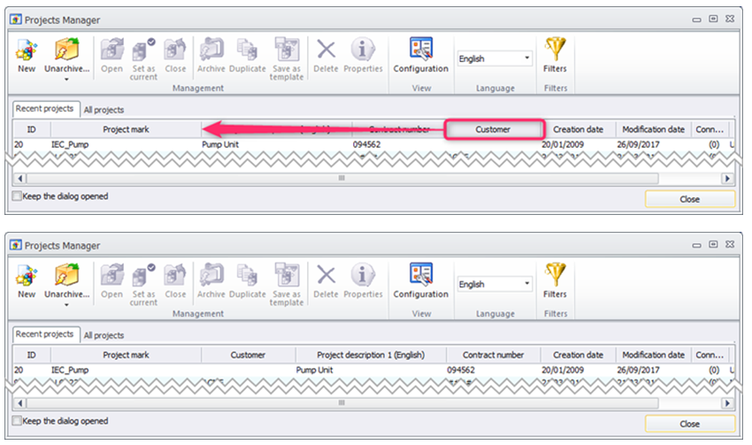Viewport: 752px width, 445px height.
Task: Click Pump Unit cell in lower window
Action: 314,370
